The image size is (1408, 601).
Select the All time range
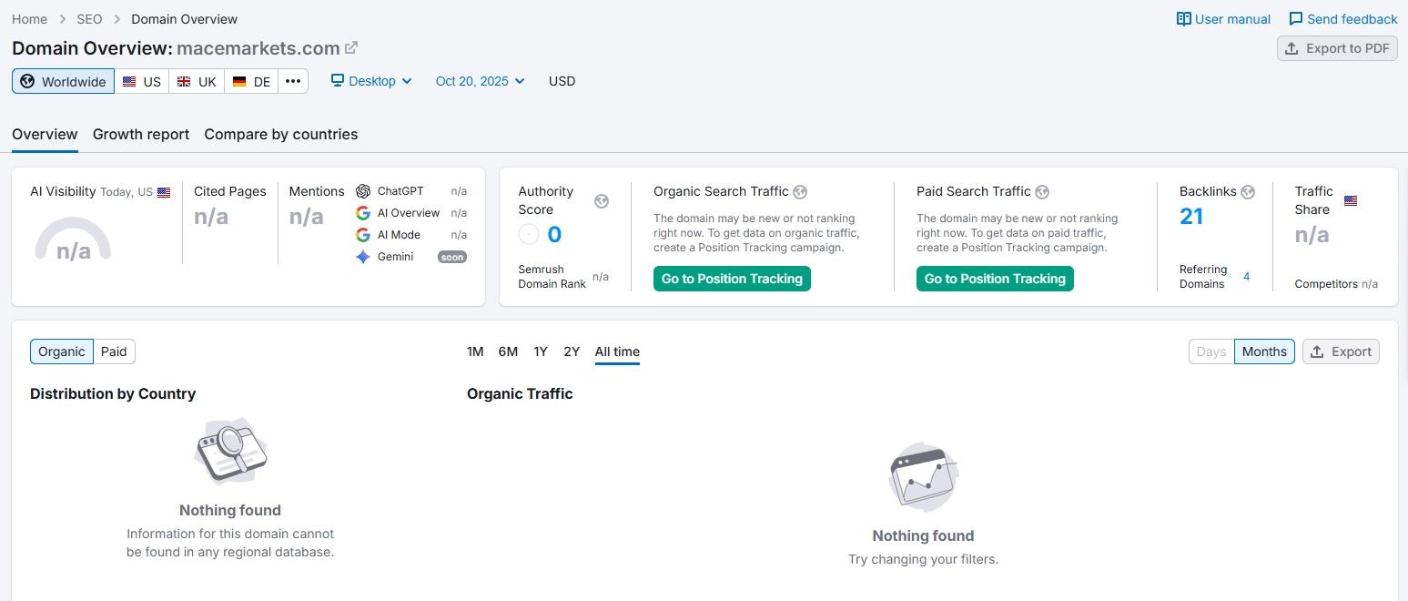(x=617, y=351)
